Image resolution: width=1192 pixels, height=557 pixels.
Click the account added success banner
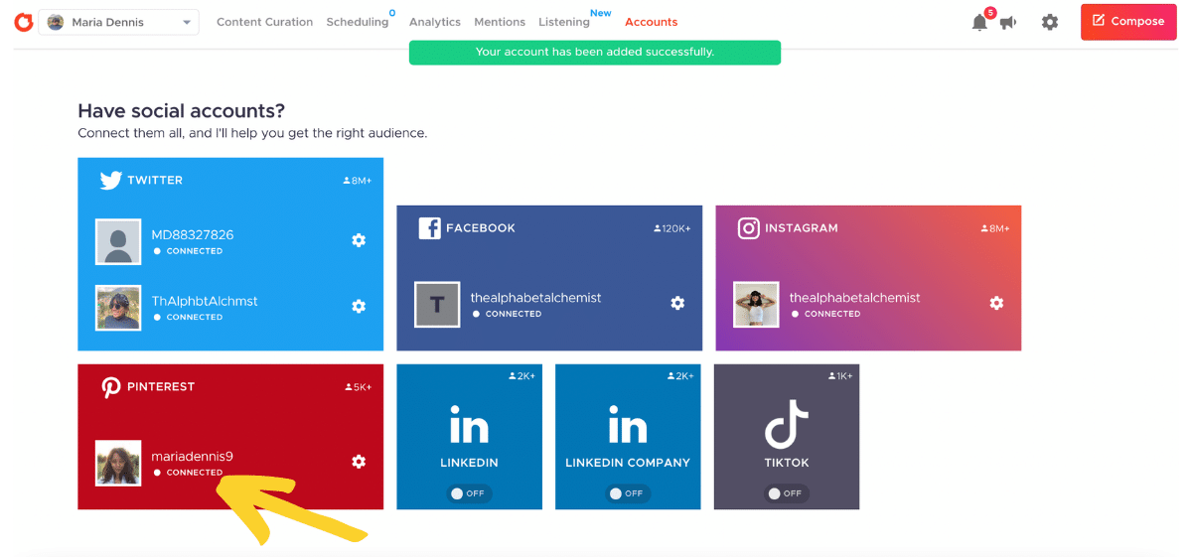point(595,53)
